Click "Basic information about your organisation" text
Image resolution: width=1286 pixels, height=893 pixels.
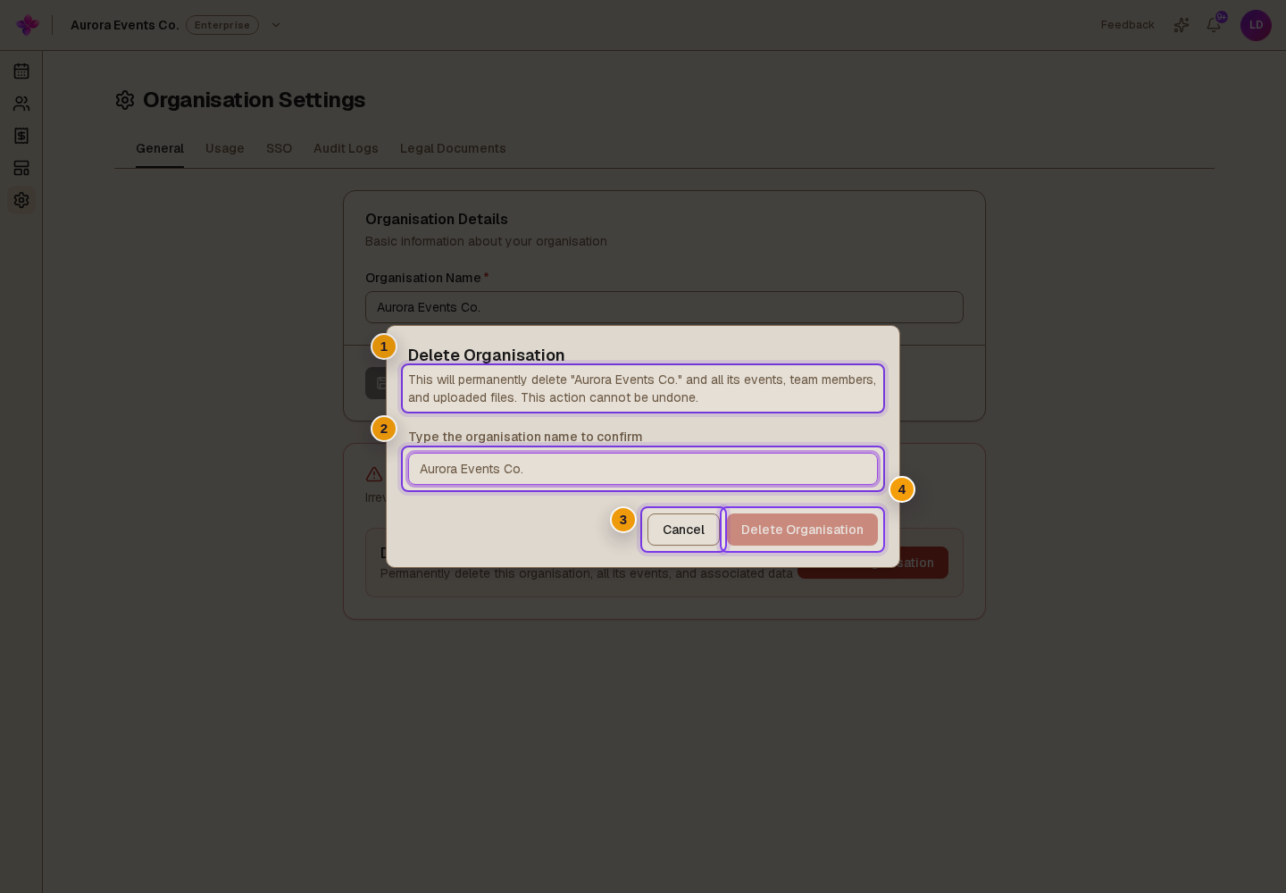486,241
